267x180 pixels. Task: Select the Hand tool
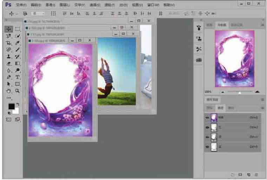[9, 91]
